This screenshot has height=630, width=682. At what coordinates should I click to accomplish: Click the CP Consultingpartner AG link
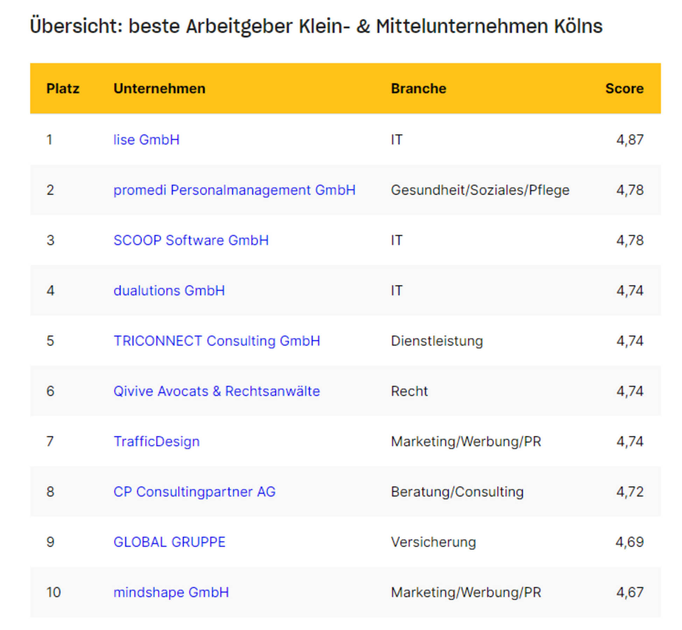194,492
